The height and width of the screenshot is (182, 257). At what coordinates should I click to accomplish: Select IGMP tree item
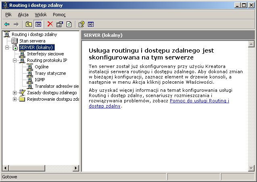pyautogui.click(x=40, y=80)
